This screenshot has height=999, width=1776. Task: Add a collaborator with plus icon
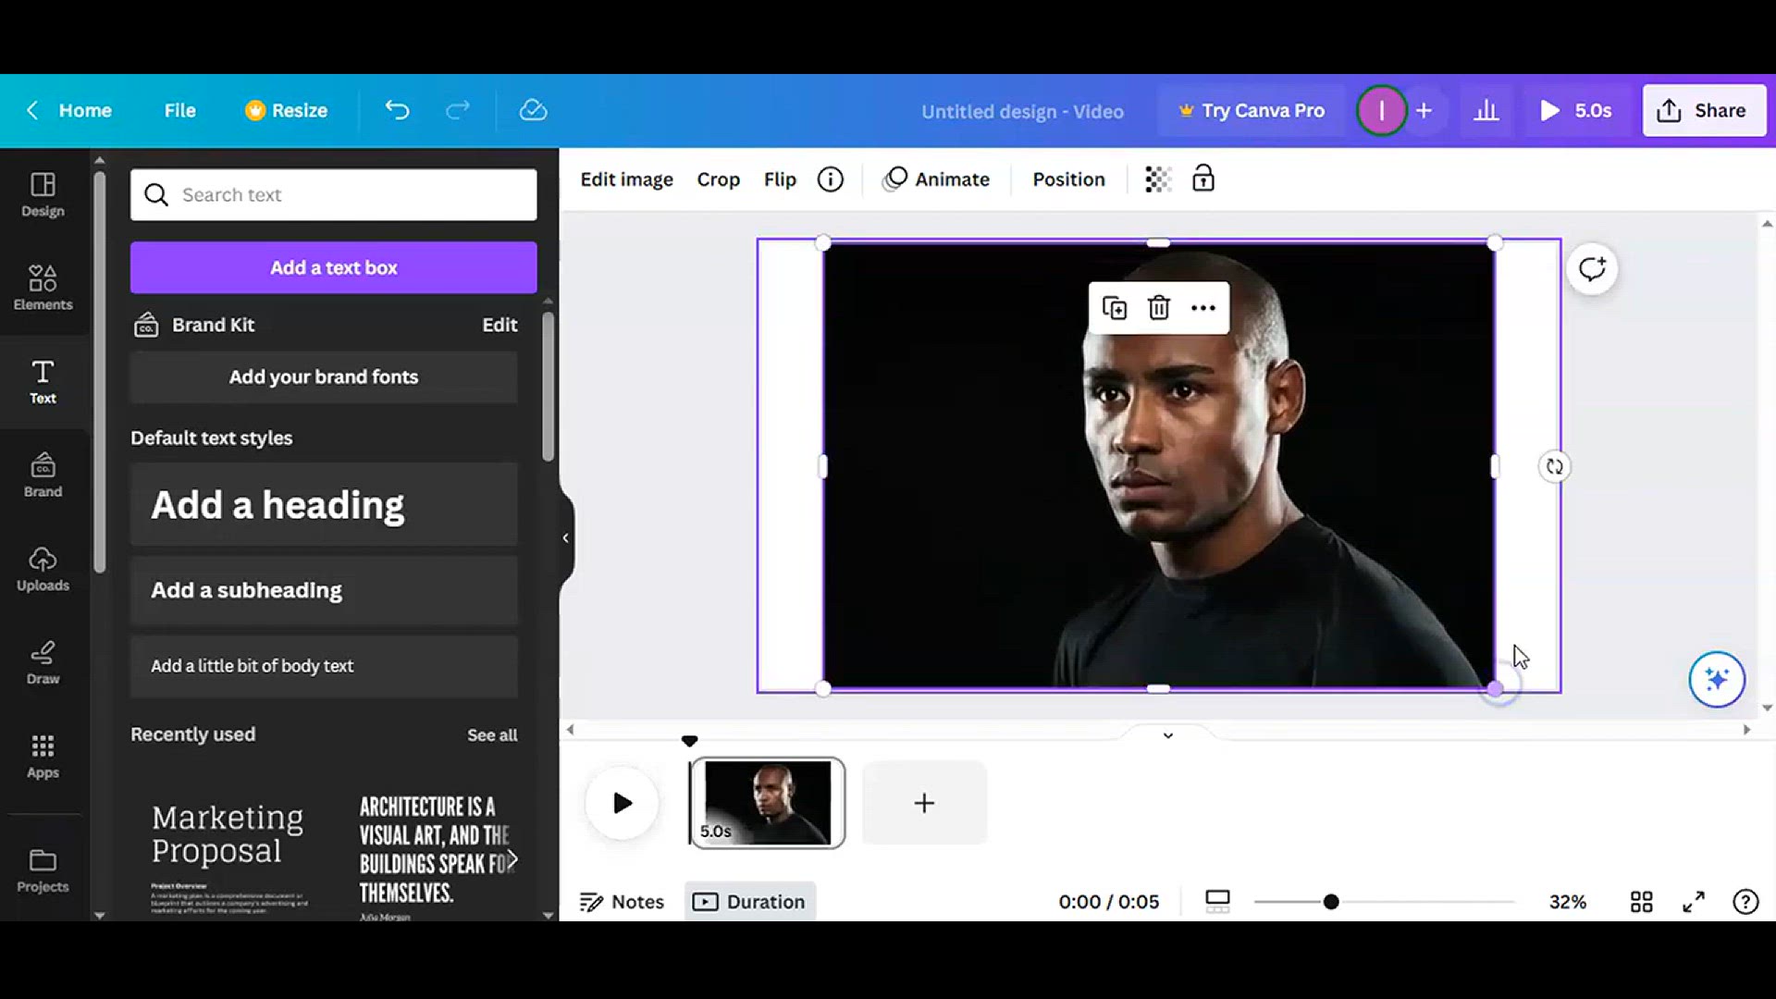1424,111
